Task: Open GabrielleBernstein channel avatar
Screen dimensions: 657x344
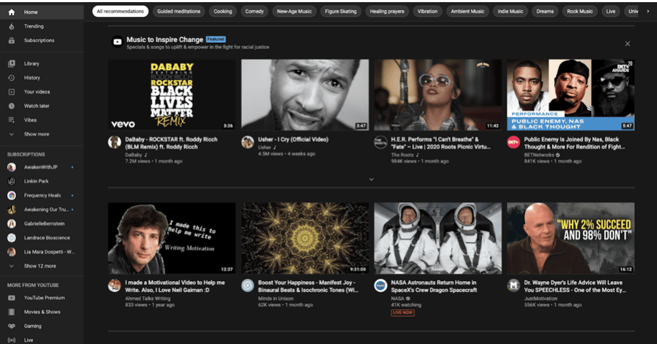Action: pos(11,224)
